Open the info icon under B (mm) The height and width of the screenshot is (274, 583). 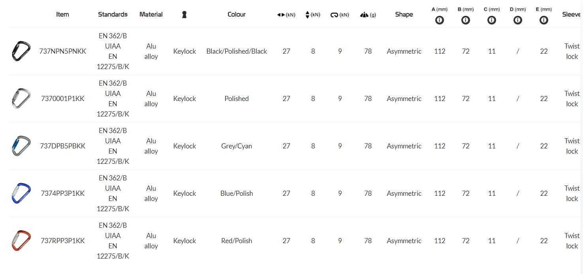466,20
